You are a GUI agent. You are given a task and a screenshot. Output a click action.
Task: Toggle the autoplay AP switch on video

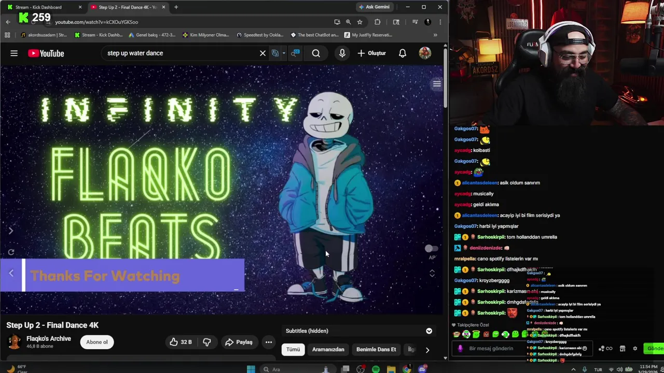pos(432,249)
